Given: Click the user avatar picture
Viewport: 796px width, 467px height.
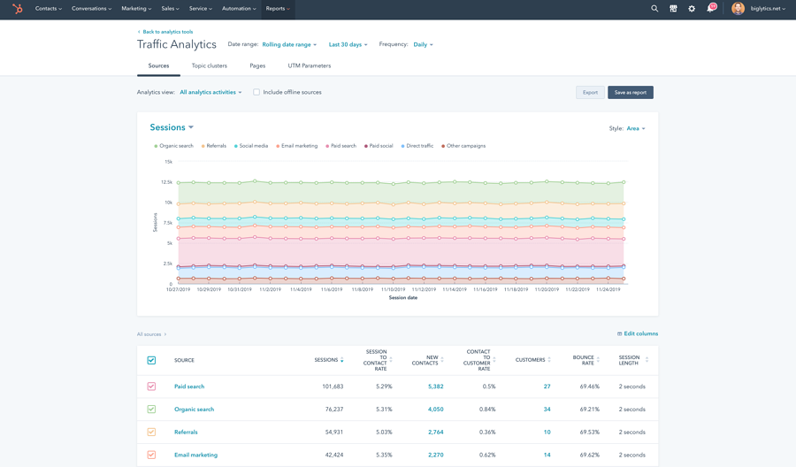Looking at the screenshot, I should (738, 9).
